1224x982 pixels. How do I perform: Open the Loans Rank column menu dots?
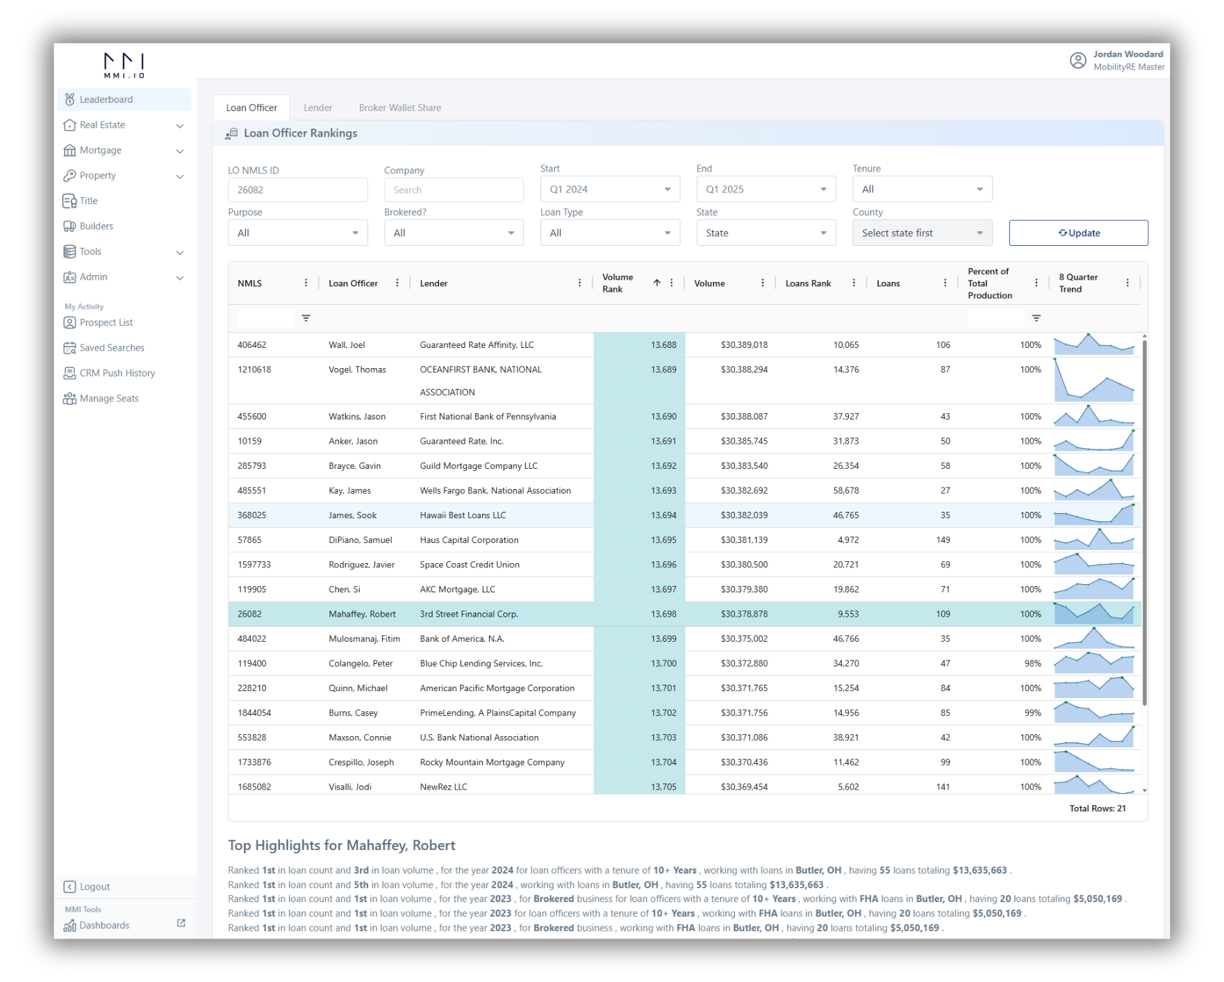[854, 283]
